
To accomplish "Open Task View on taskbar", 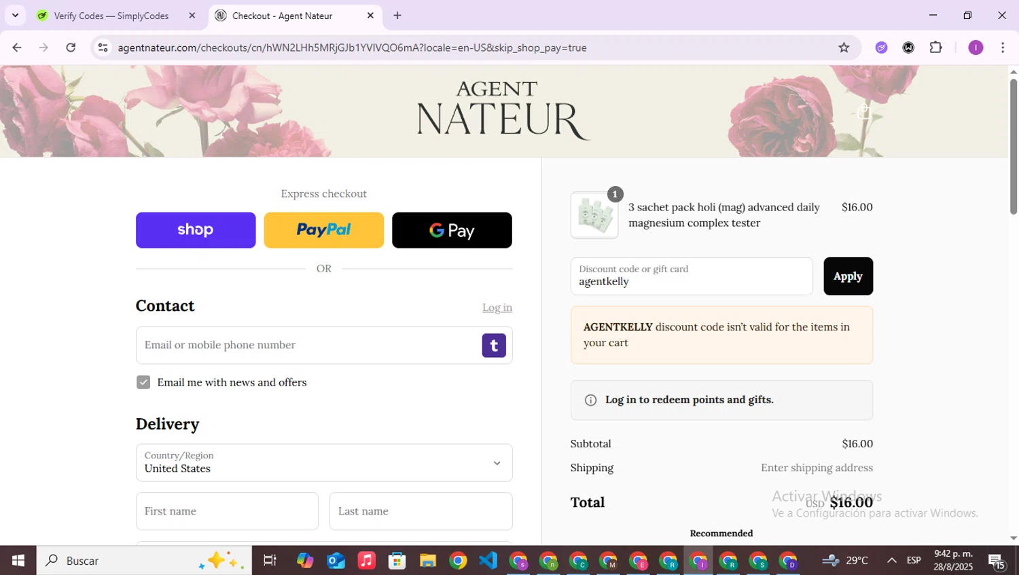I will point(270,561).
